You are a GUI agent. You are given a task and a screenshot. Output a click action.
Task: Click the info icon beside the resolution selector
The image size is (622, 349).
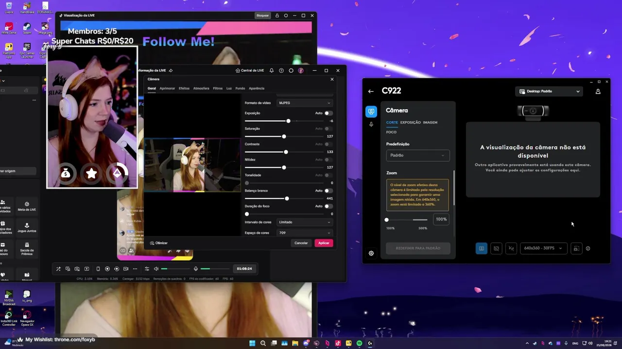[588, 248]
